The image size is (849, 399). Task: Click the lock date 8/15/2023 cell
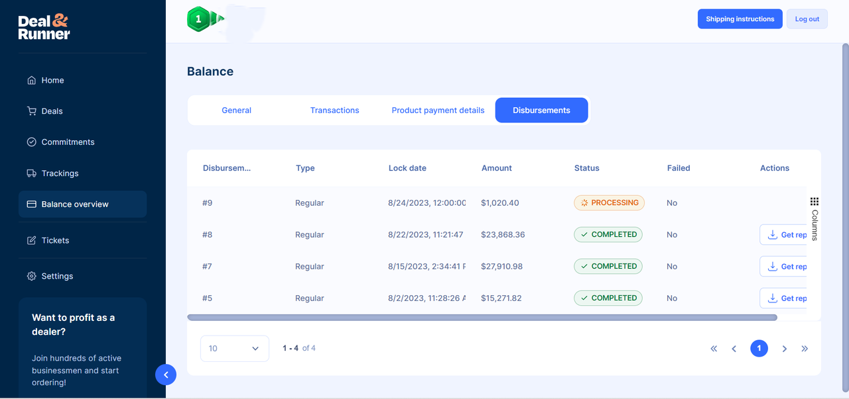426,267
